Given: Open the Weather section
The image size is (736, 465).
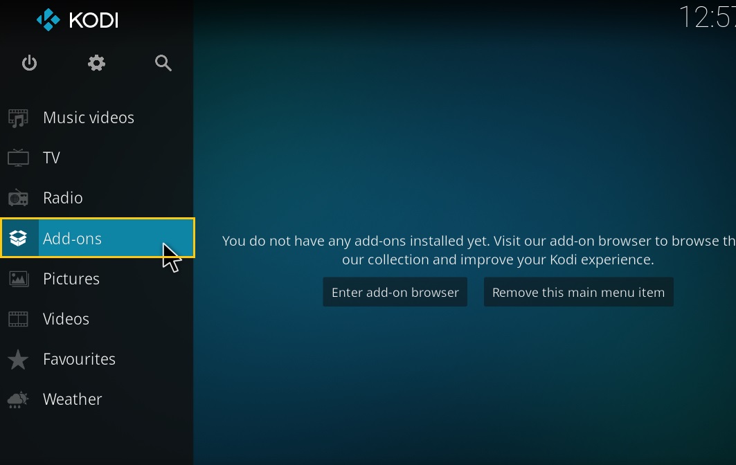Looking at the screenshot, I should pos(72,399).
